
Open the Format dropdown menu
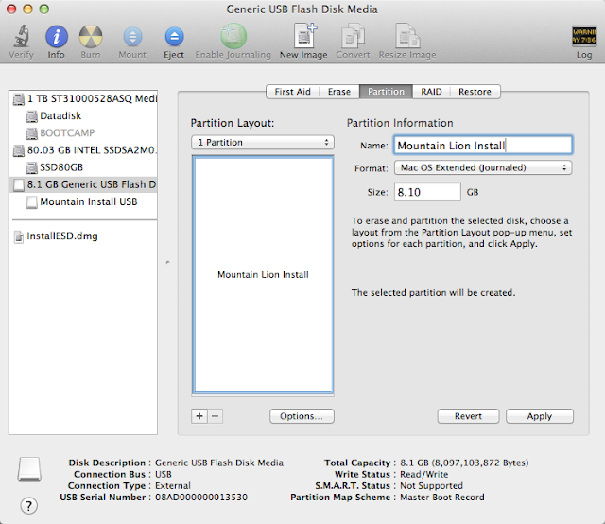pyautogui.click(x=483, y=168)
